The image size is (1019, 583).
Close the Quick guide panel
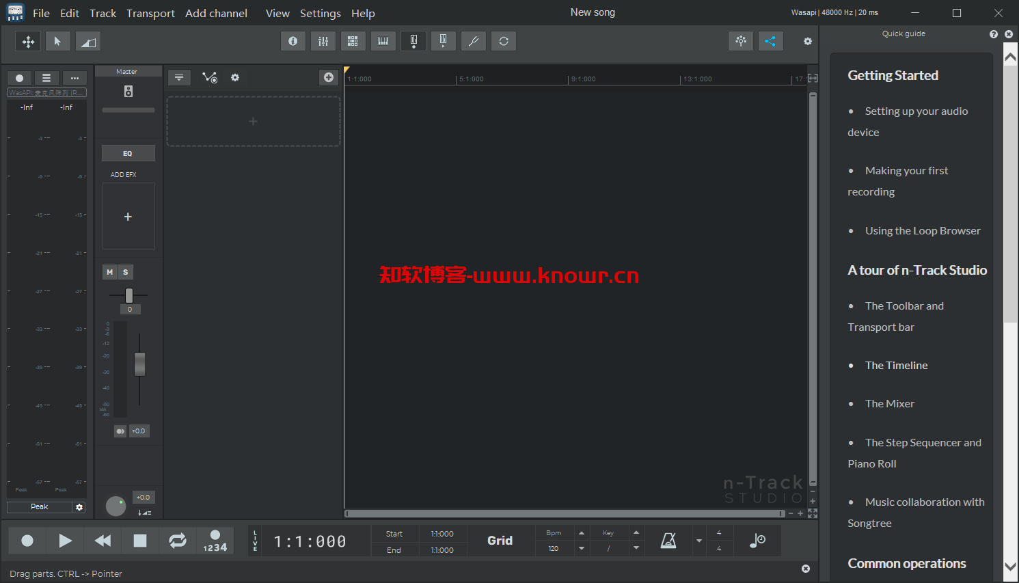tap(1009, 34)
